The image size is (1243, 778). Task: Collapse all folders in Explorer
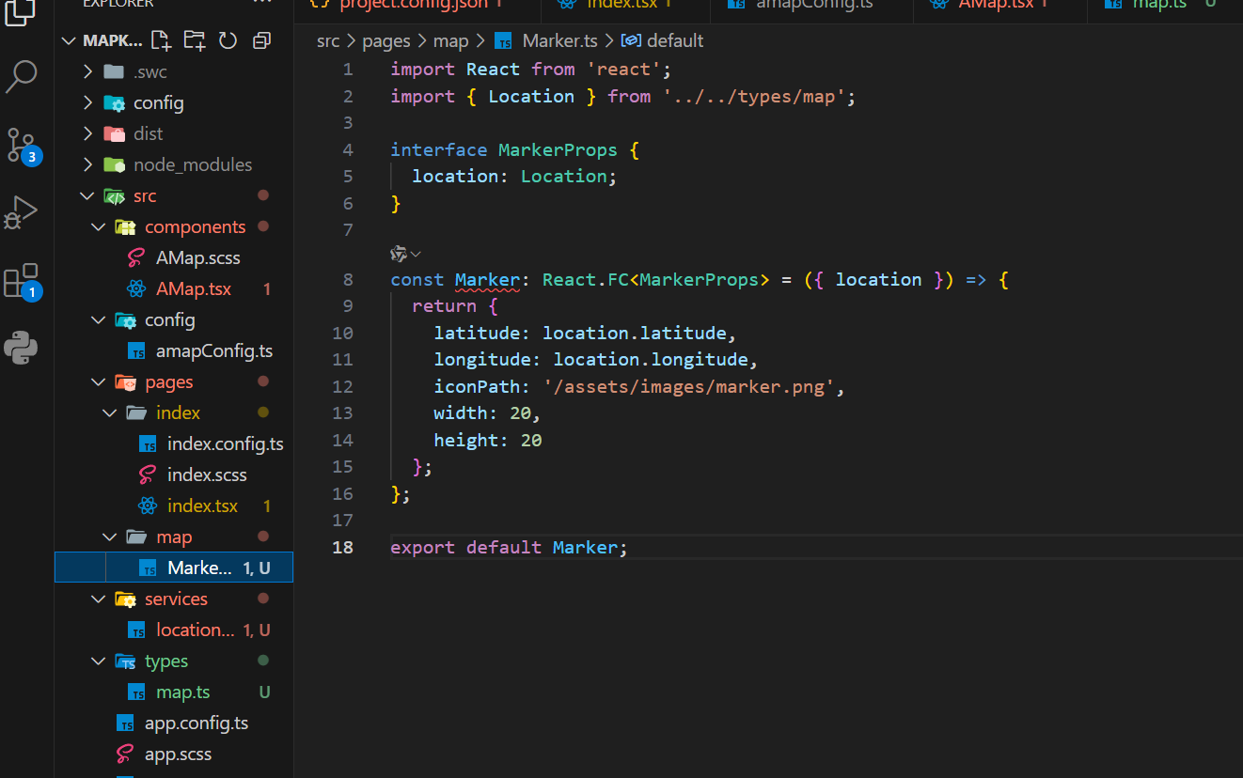[x=261, y=40]
